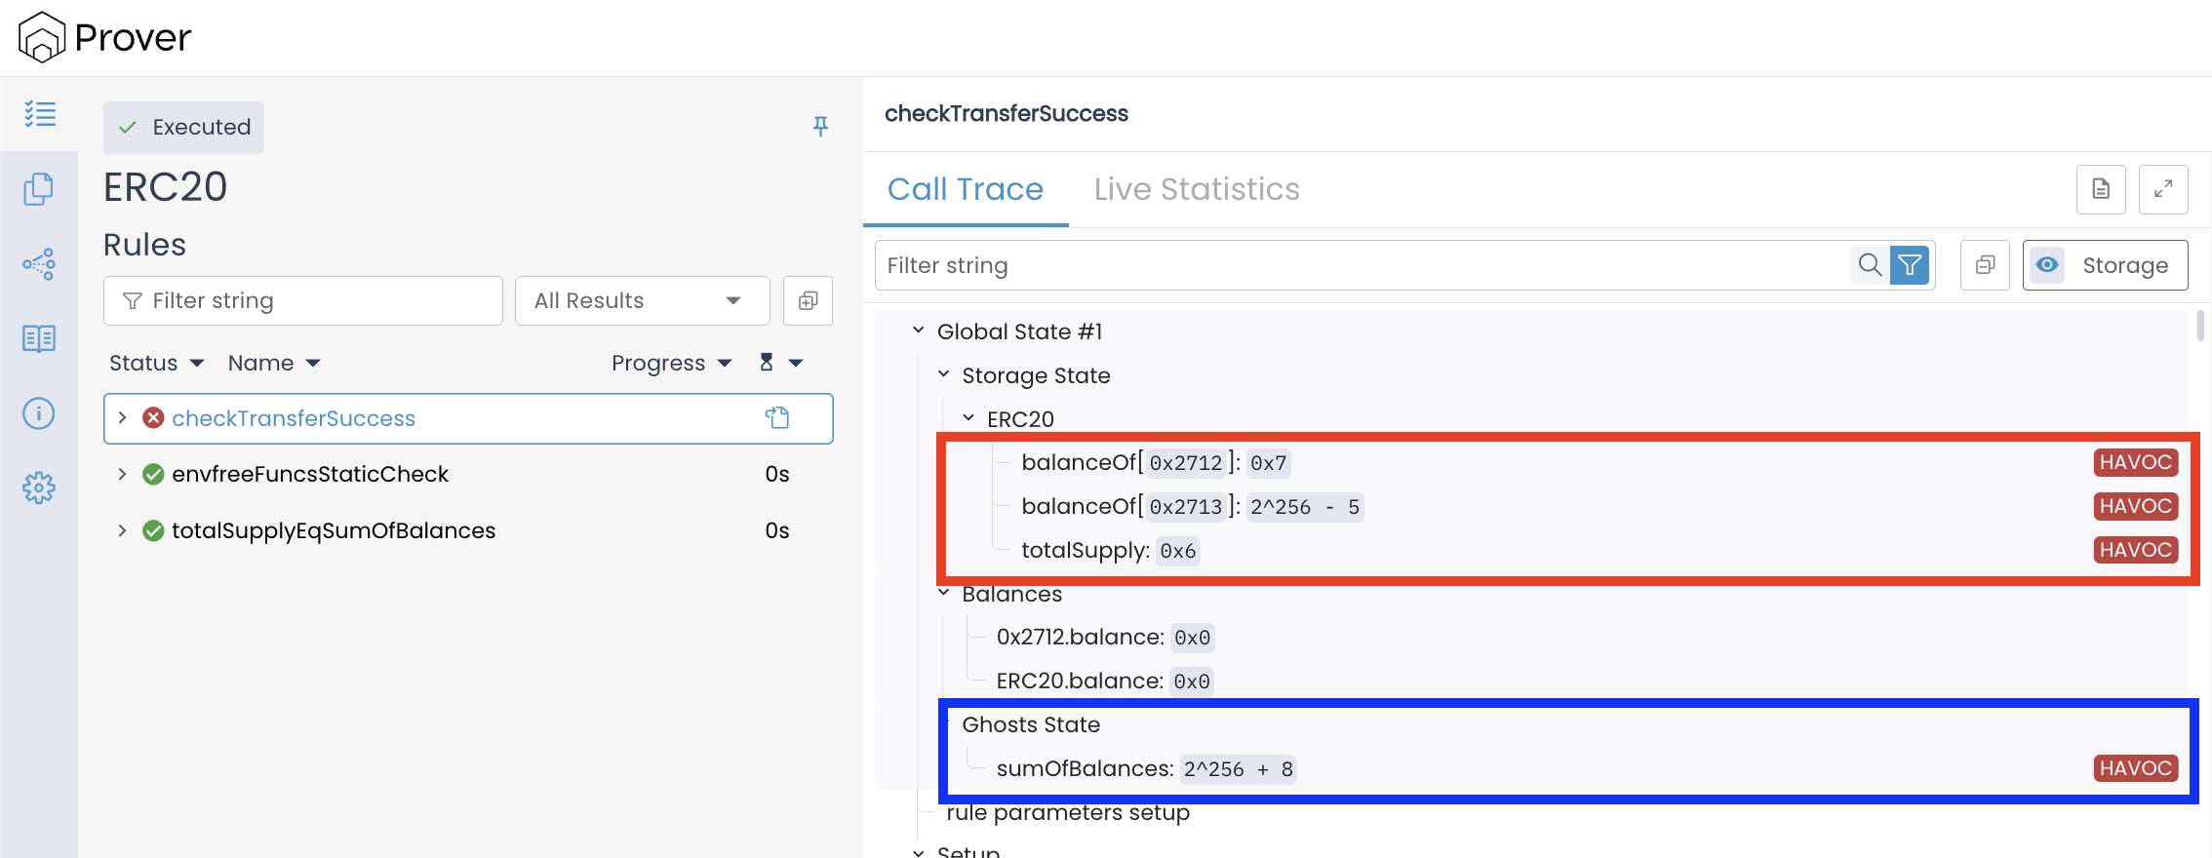Click the totalSupplyEqSumOfBalances rule

point(334,530)
